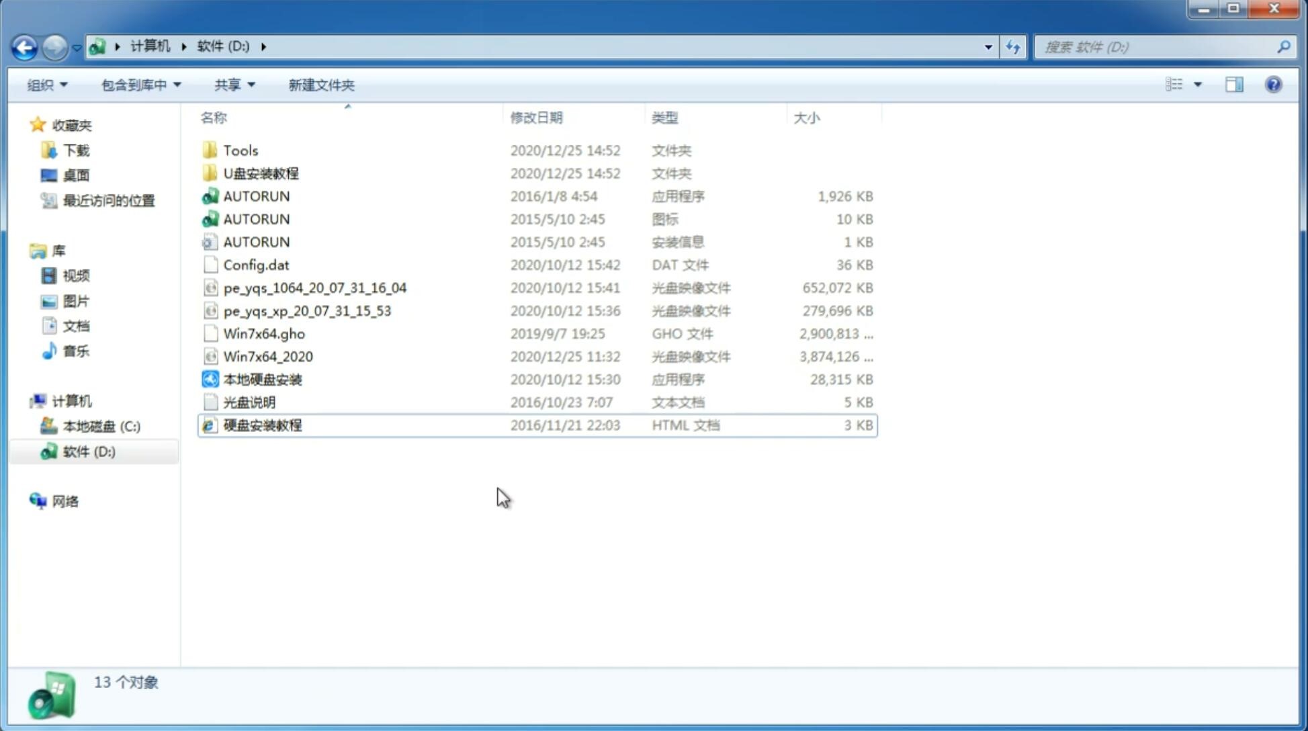Expand 包含到库中 dropdown menu
The height and width of the screenshot is (731, 1308).
coord(138,85)
